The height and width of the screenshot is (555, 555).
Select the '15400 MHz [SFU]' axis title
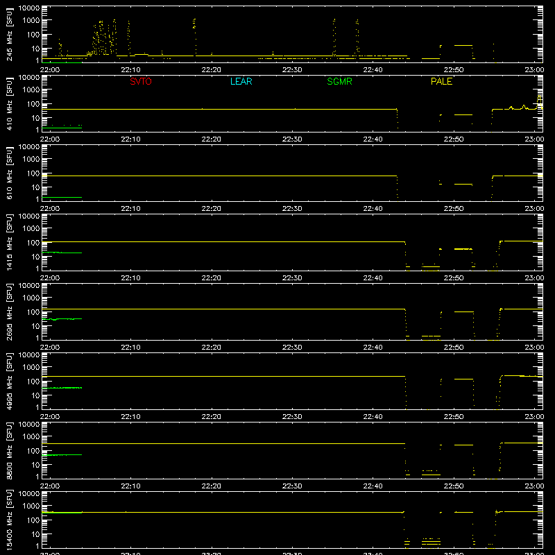point(10,520)
